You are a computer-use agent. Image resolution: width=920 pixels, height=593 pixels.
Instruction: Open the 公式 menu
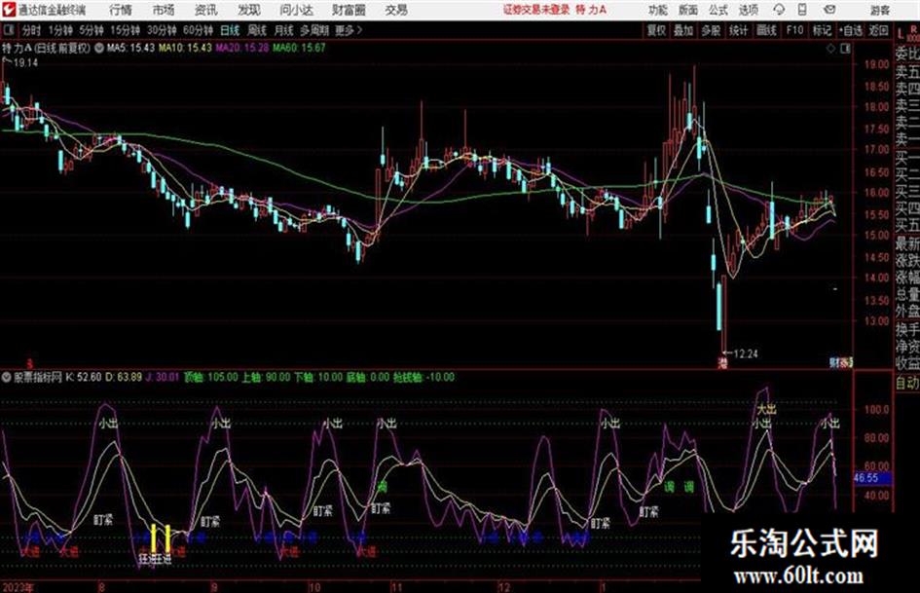(x=718, y=10)
